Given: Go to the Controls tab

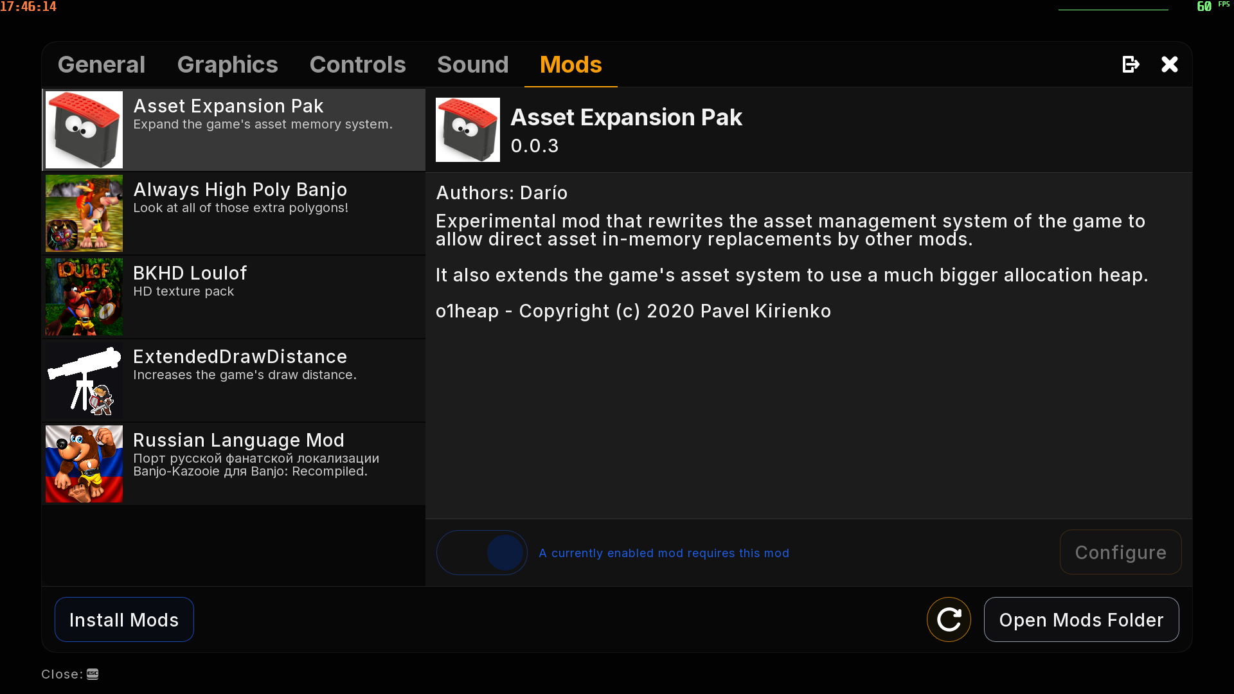Looking at the screenshot, I should point(357,65).
